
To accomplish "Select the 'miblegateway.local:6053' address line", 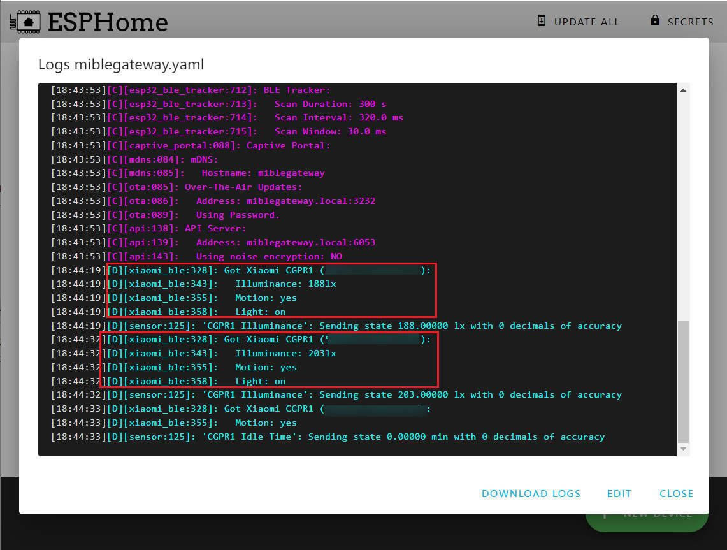I will [213, 243].
